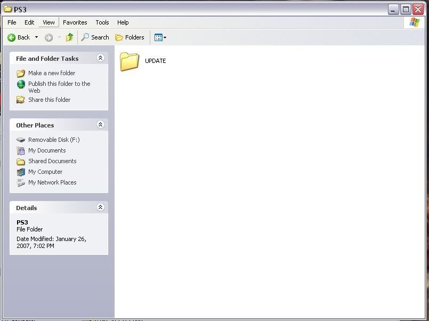Click the My Computer icon
This screenshot has height=321, width=429.
(21, 172)
